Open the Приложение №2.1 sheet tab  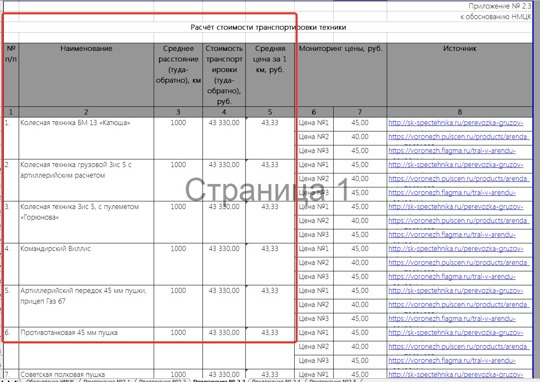[x=106, y=381]
